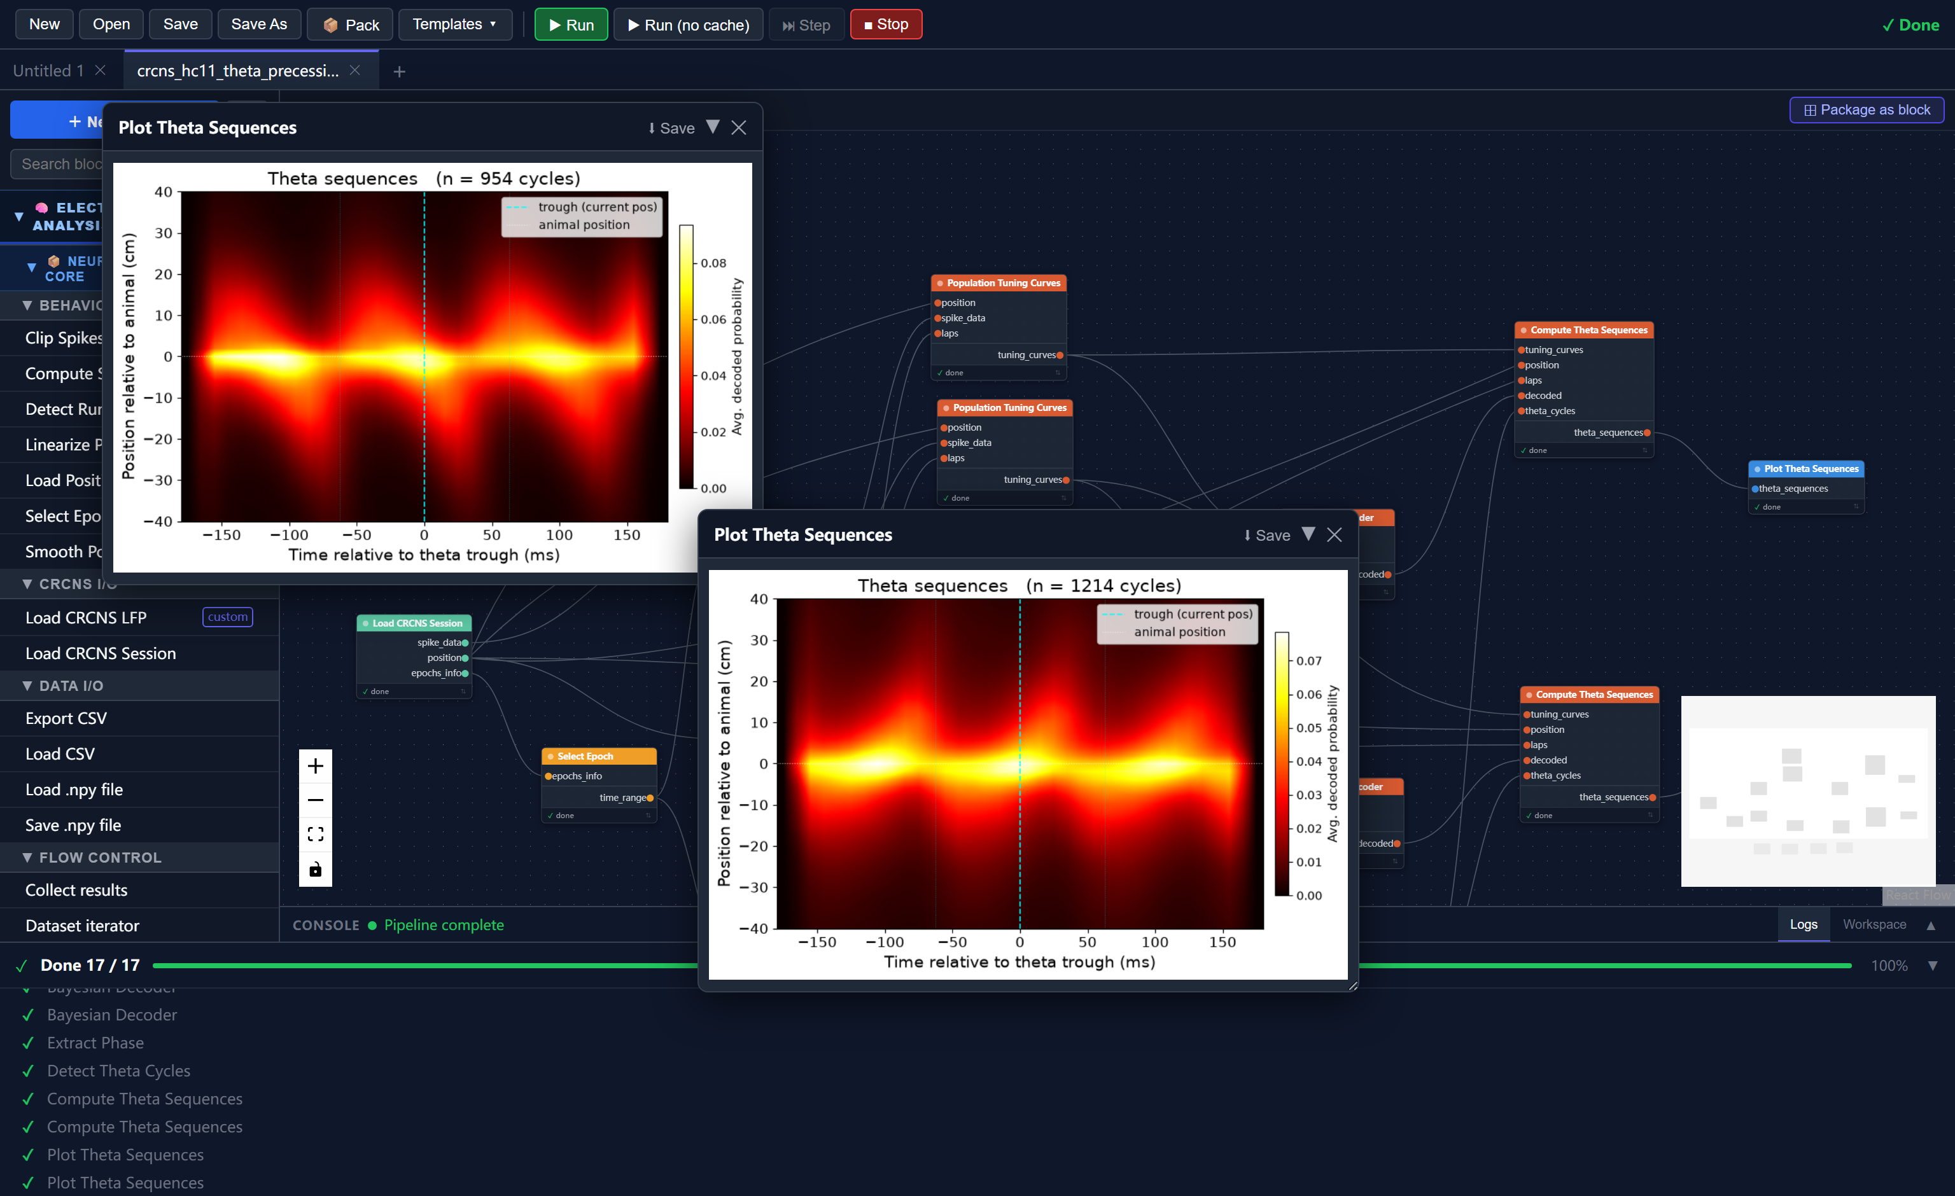Collapse the 1214 cycles plot panel

tap(1308, 534)
